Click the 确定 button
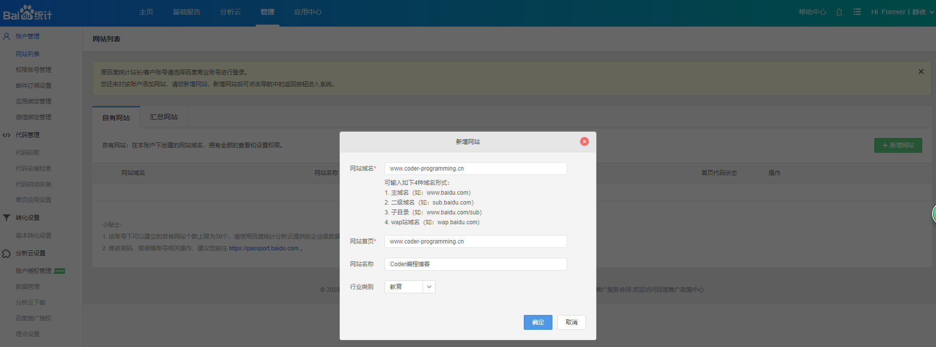This screenshot has width=936, height=347. click(x=538, y=322)
